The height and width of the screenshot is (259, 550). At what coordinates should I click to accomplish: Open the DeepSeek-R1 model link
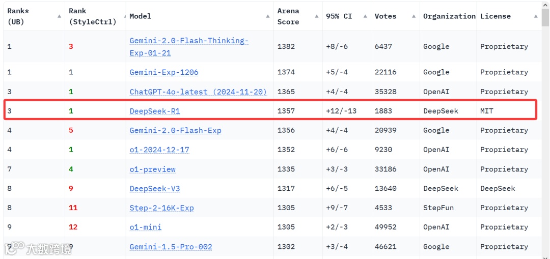[155, 111]
